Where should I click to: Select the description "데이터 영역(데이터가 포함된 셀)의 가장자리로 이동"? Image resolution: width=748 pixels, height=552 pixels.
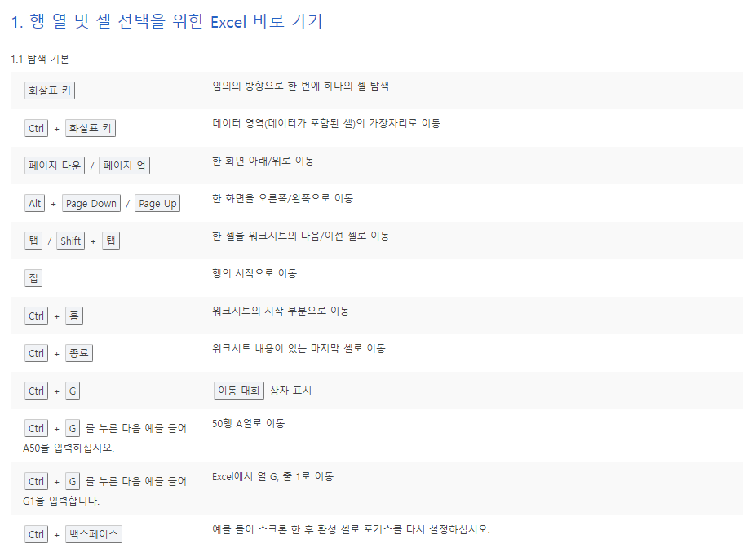click(x=326, y=123)
